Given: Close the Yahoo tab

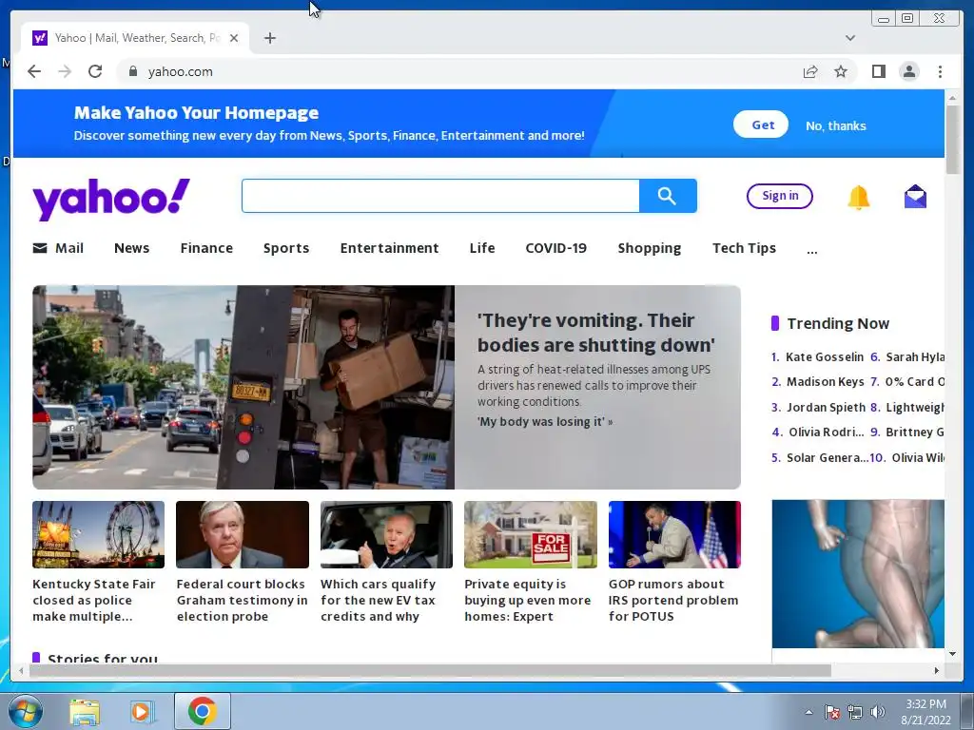Looking at the screenshot, I should click(x=234, y=38).
